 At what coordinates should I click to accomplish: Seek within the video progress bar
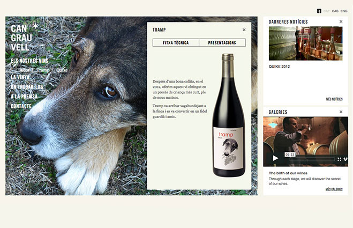coord(312,159)
